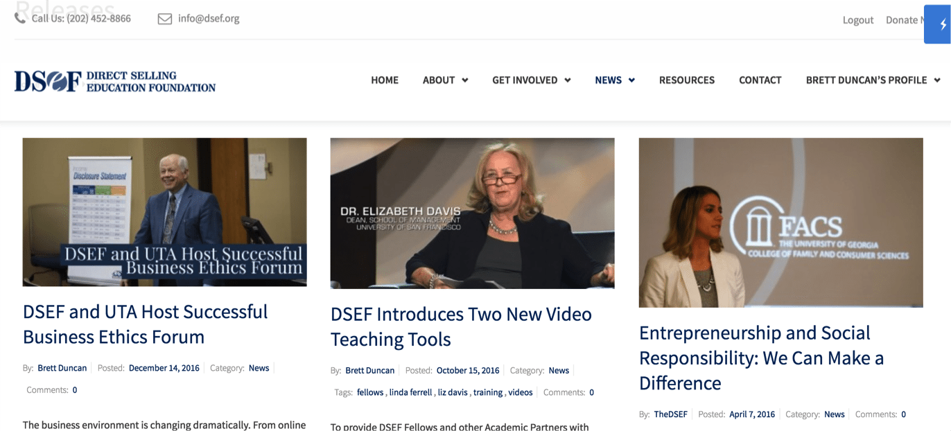Expand Brett Duncan's Profile dropdown arrow
Viewport: 951px width, 431px height.
[x=937, y=80]
